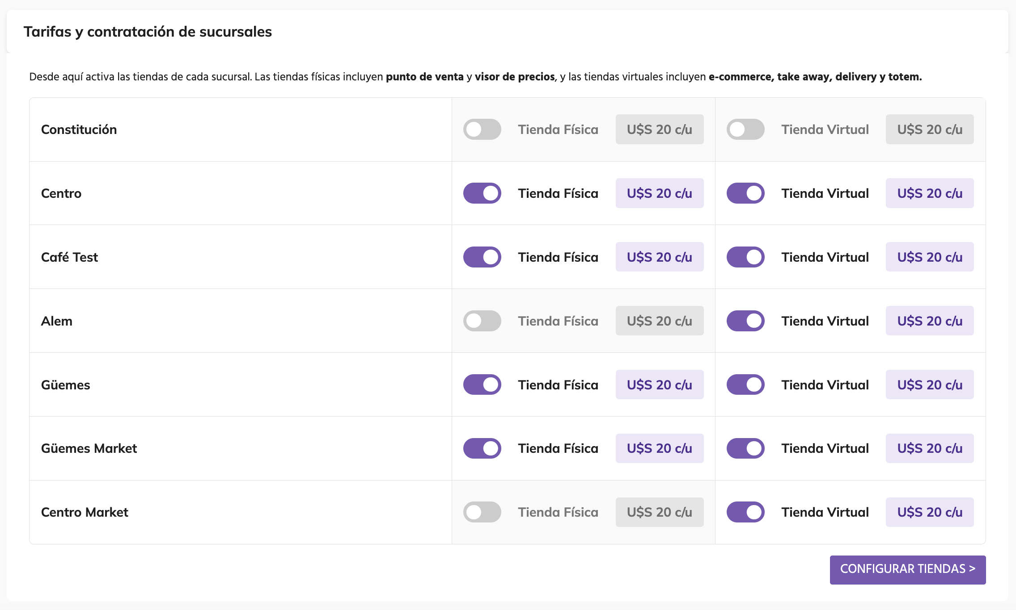
Task: Deactivate Alem Tienda Virtual switch
Action: coord(745,321)
